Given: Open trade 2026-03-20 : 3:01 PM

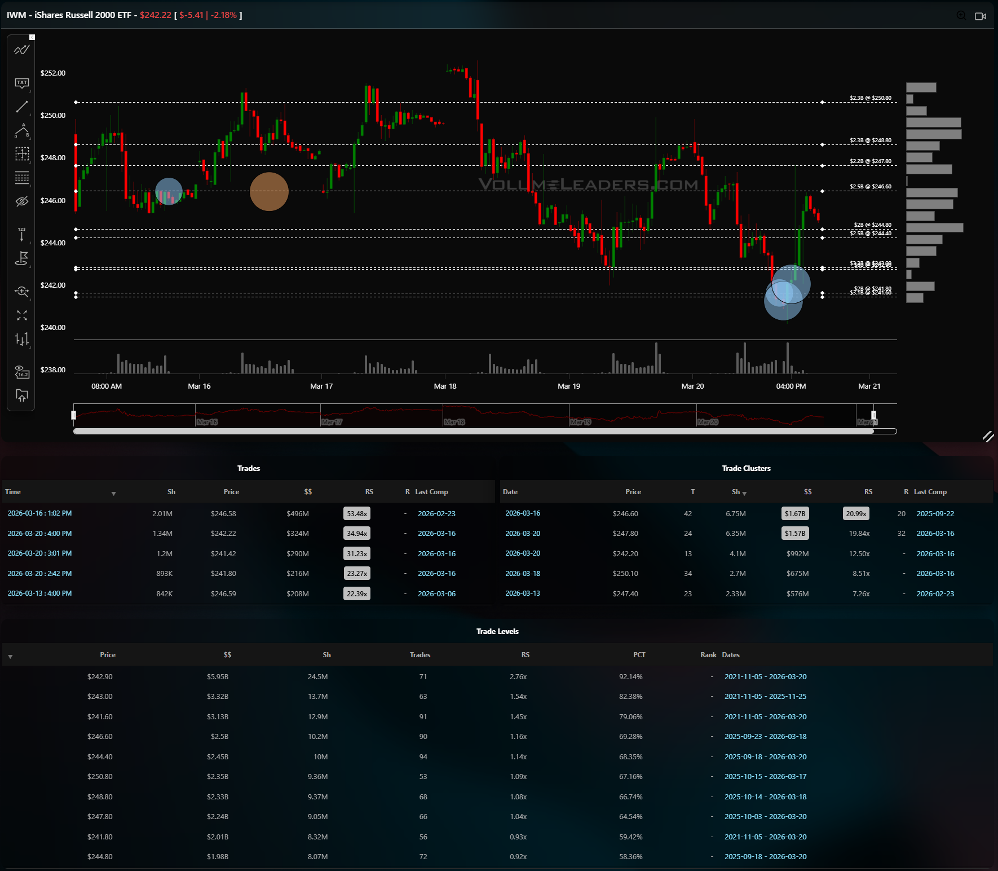Looking at the screenshot, I should pyautogui.click(x=39, y=553).
